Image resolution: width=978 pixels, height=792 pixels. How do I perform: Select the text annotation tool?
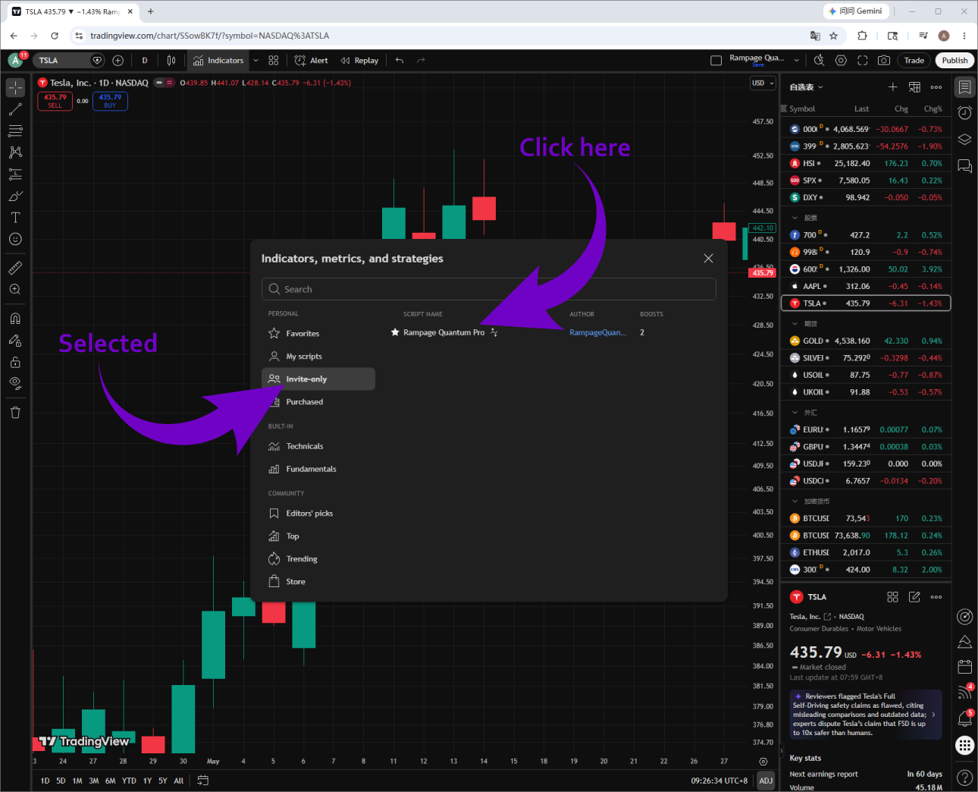[15, 217]
